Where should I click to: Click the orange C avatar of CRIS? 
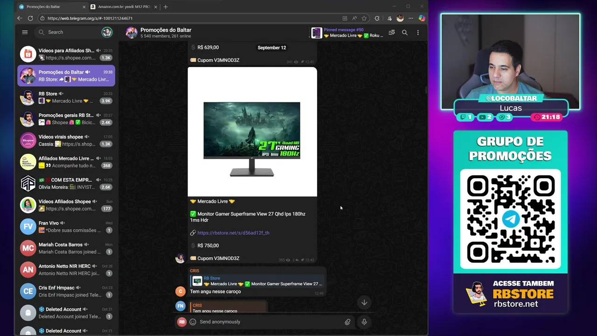(180, 292)
